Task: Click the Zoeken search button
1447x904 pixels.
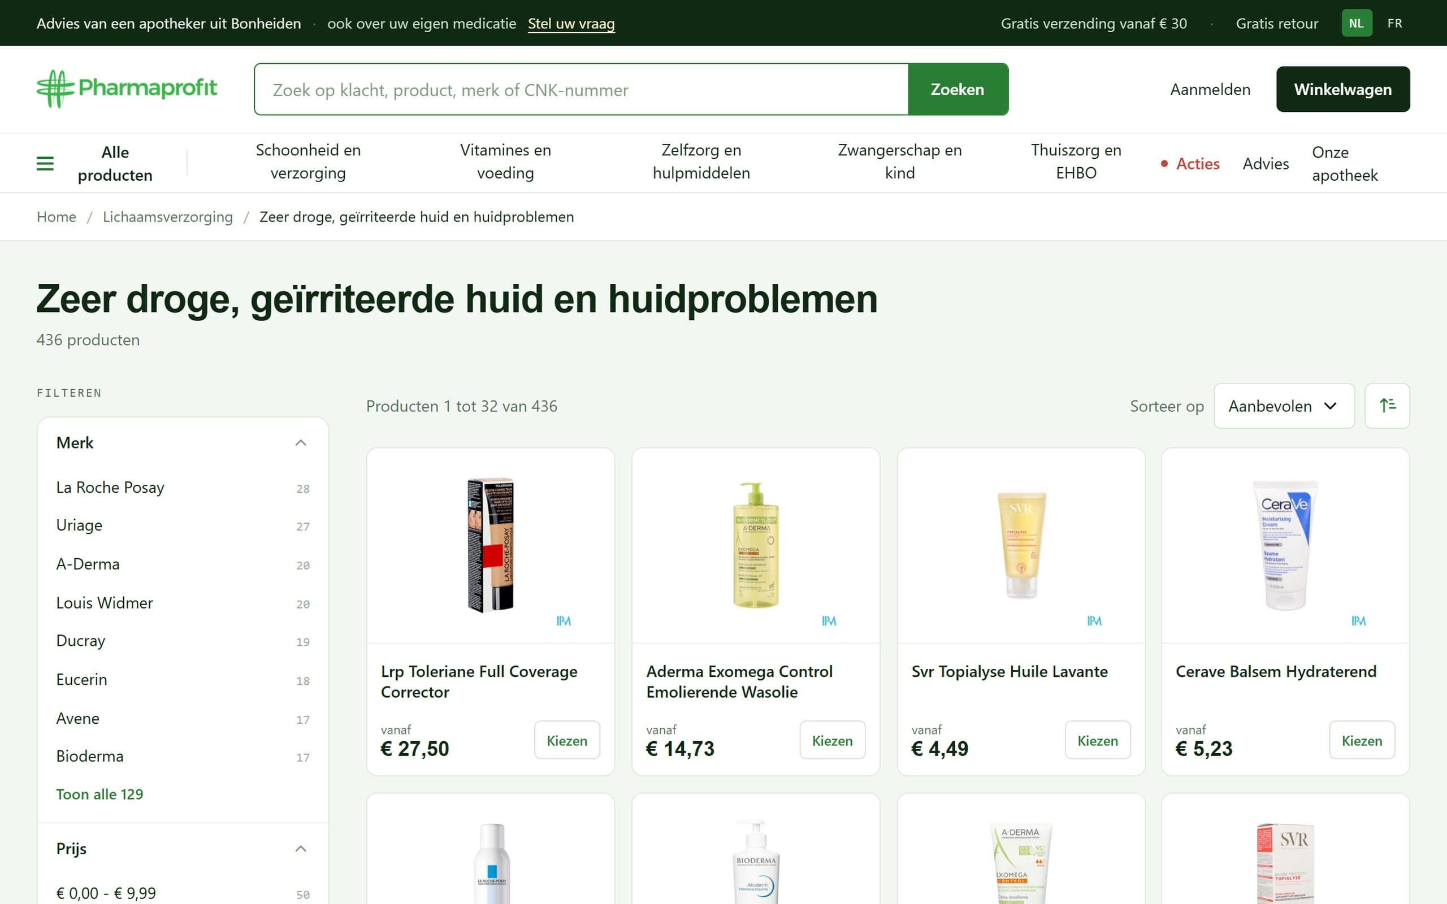Action: 958,89
